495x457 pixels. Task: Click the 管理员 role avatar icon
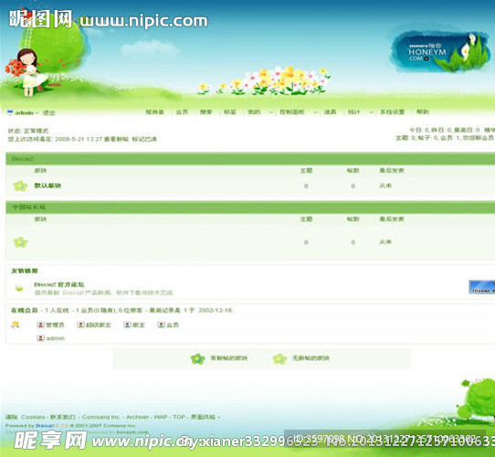pyautogui.click(x=40, y=324)
